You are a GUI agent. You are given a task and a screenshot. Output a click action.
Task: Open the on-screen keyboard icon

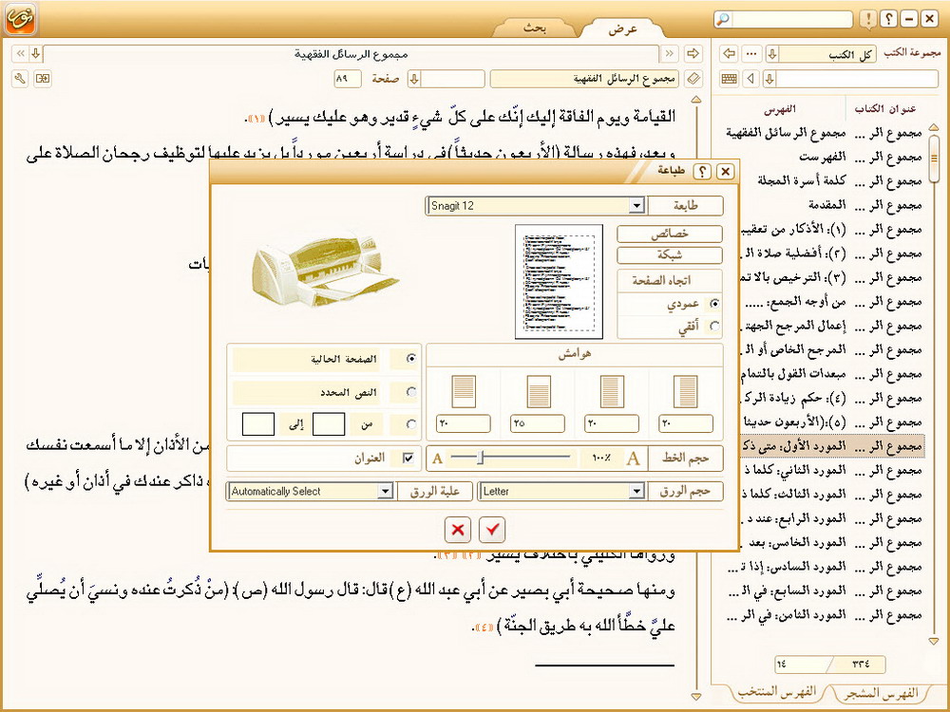point(730,79)
